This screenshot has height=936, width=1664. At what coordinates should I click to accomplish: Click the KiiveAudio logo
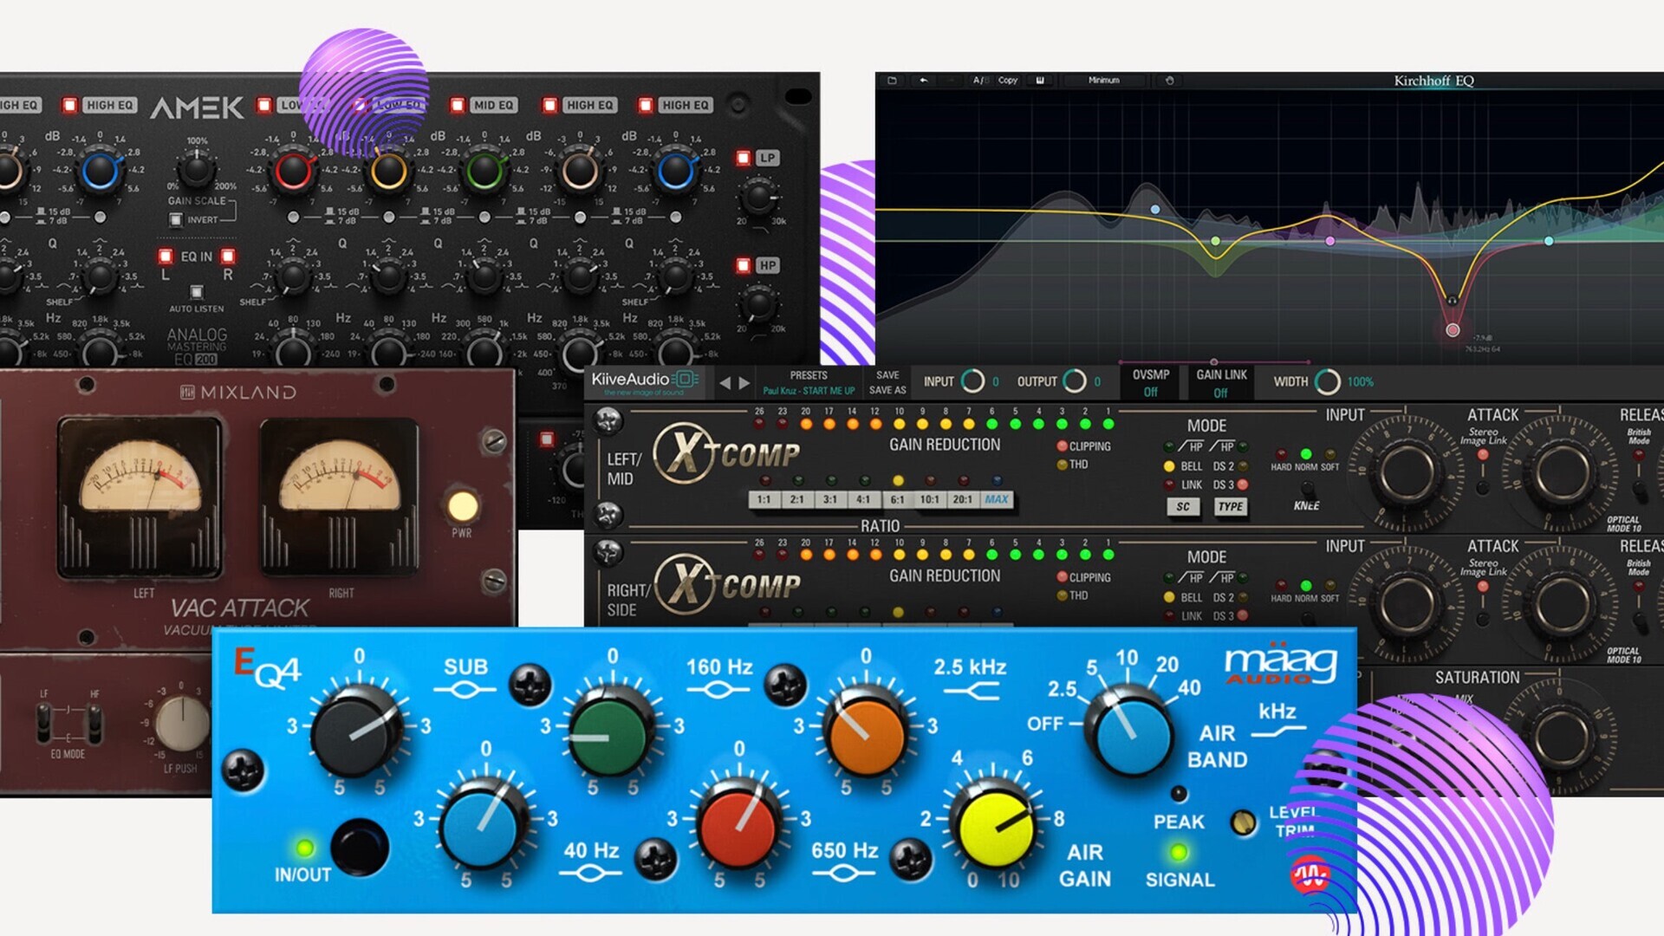tap(646, 381)
